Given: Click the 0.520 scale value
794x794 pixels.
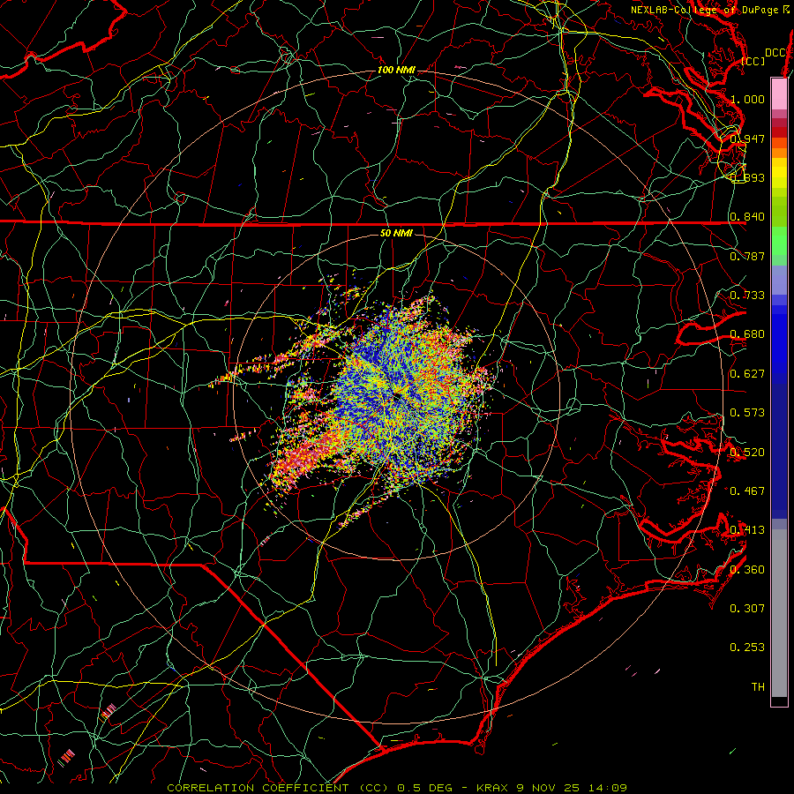Looking at the screenshot, I should [x=747, y=453].
